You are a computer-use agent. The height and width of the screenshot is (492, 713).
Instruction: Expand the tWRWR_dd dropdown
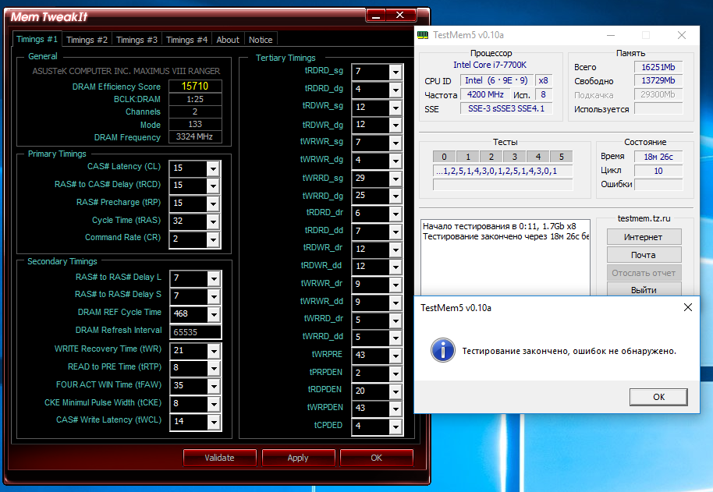[396, 303]
